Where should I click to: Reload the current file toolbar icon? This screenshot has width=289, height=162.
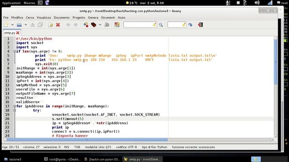pyautogui.click(x=51, y=25)
